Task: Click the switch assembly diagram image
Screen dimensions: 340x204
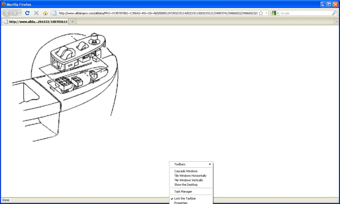Action: [x=65, y=87]
